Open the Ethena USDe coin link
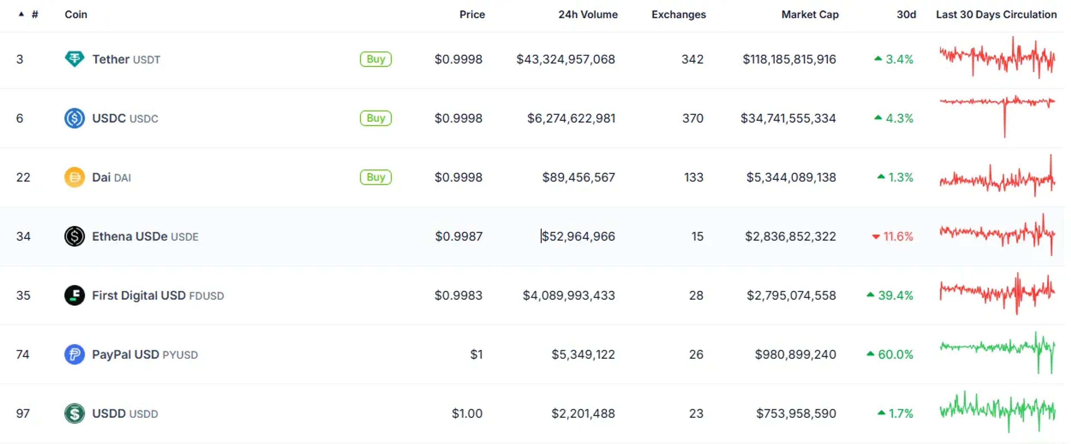1071x444 pixels. (145, 236)
